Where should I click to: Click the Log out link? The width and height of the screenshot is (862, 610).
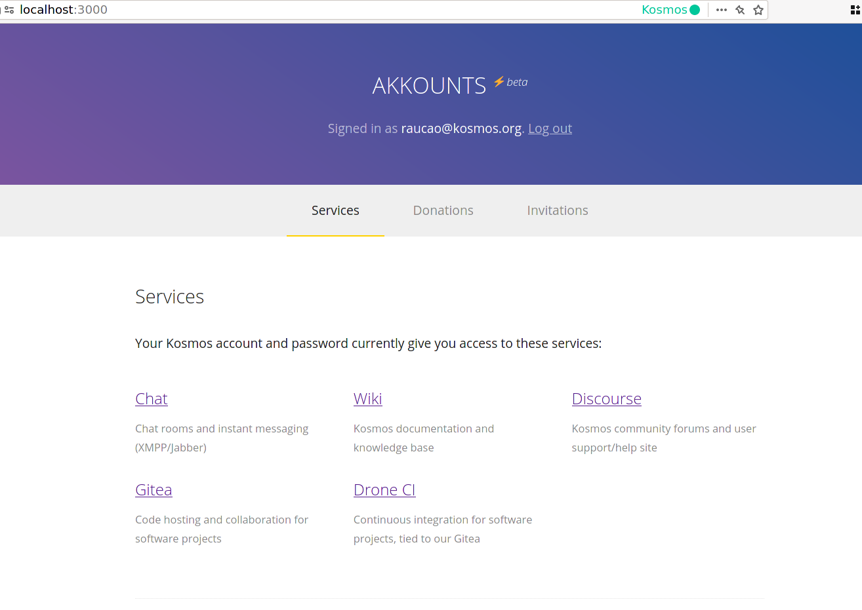pyautogui.click(x=550, y=128)
